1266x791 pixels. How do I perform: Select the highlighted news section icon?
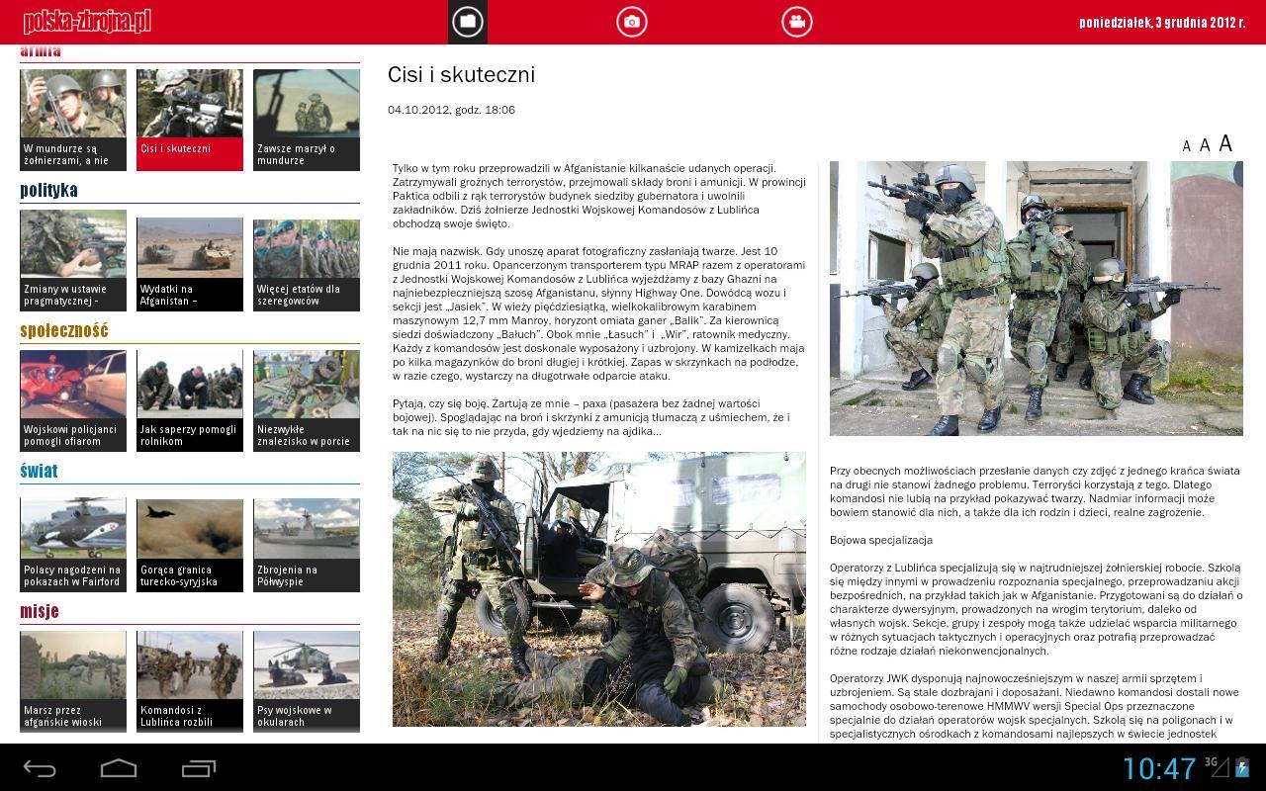click(x=467, y=22)
